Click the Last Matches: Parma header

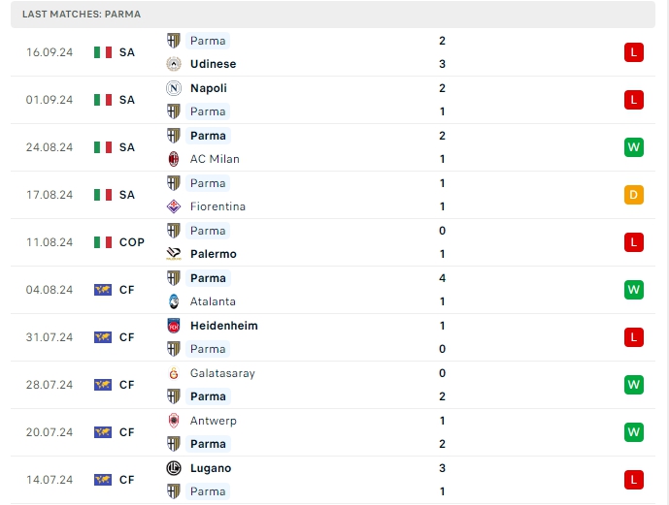(82, 15)
